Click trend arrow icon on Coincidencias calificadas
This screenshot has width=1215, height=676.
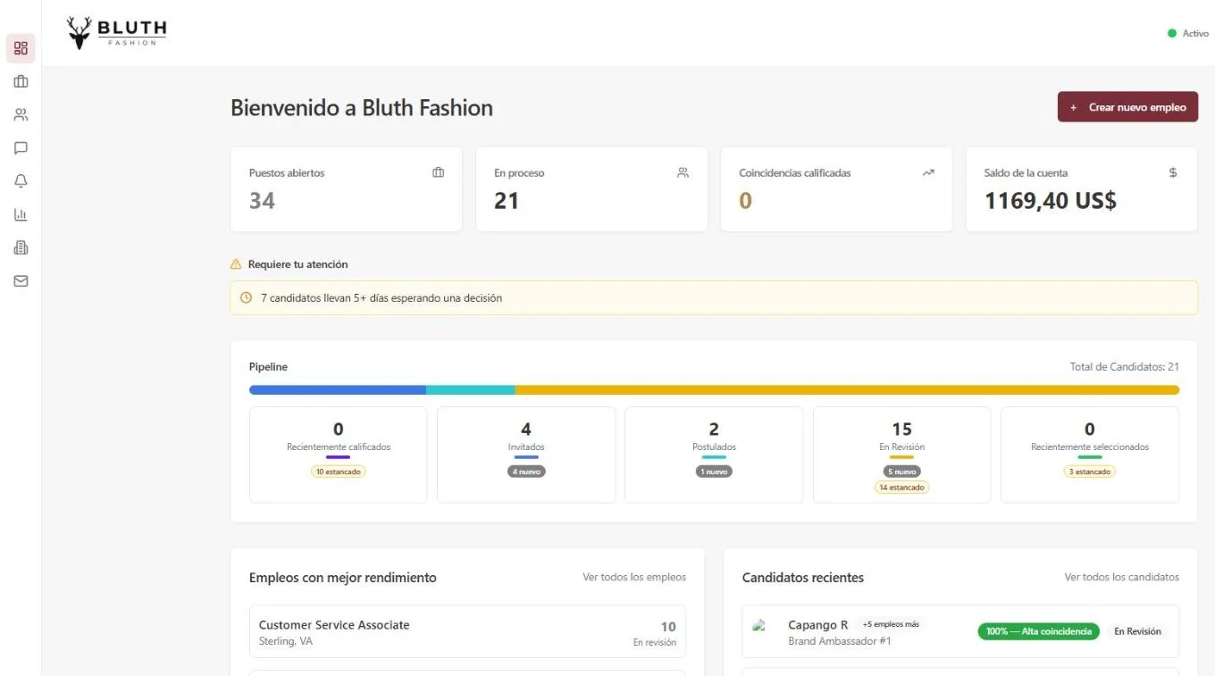click(x=928, y=172)
